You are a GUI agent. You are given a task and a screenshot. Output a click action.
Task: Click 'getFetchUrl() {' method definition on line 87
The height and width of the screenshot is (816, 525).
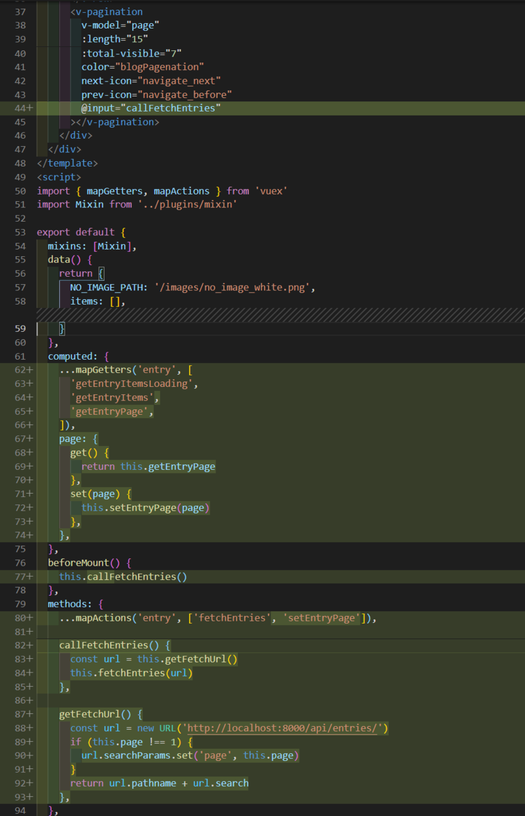(101, 715)
